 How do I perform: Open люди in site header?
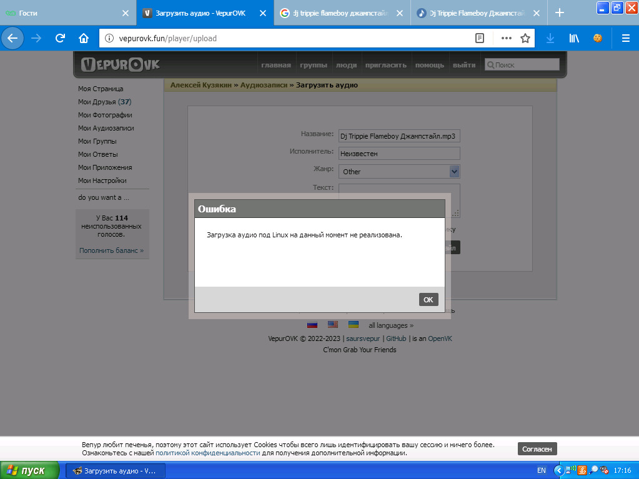[346, 65]
